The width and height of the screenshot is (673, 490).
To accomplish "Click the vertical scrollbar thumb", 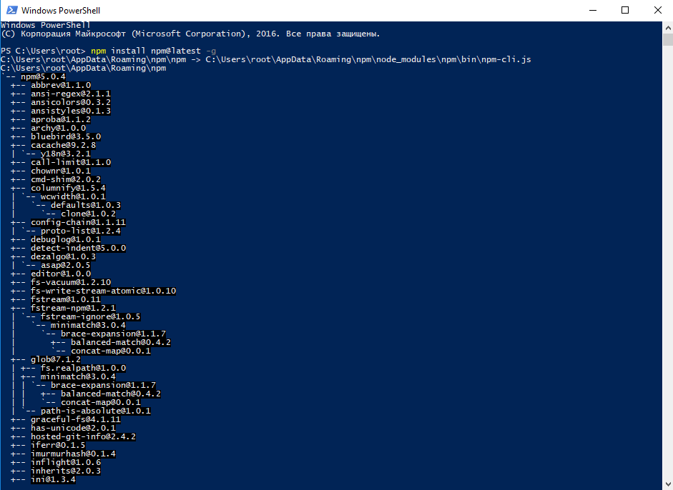I will [x=668, y=40].
